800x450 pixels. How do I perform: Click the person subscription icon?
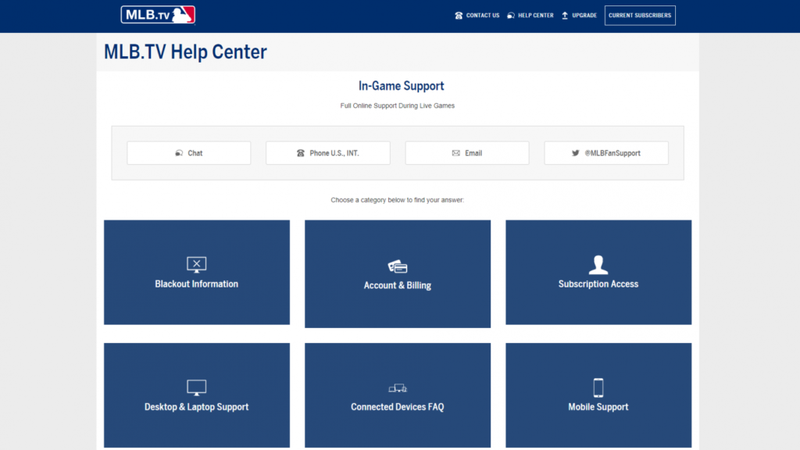(598, 264)
